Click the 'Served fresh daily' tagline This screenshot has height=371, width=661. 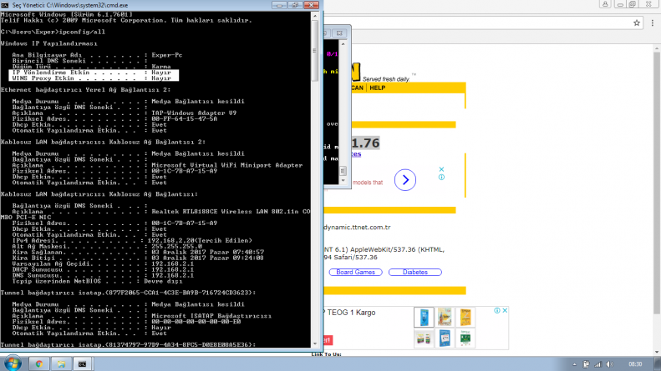[x=386, y=79]
